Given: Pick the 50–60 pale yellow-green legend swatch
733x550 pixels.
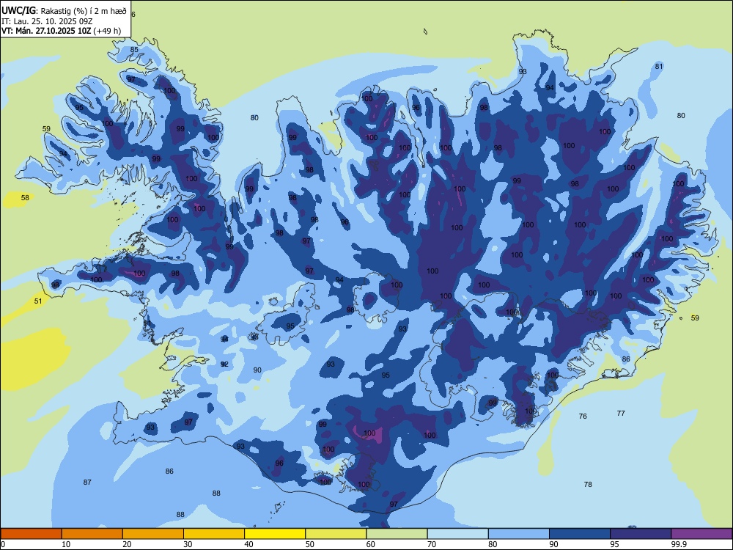Looking at the screenshot, I should 336,534.
